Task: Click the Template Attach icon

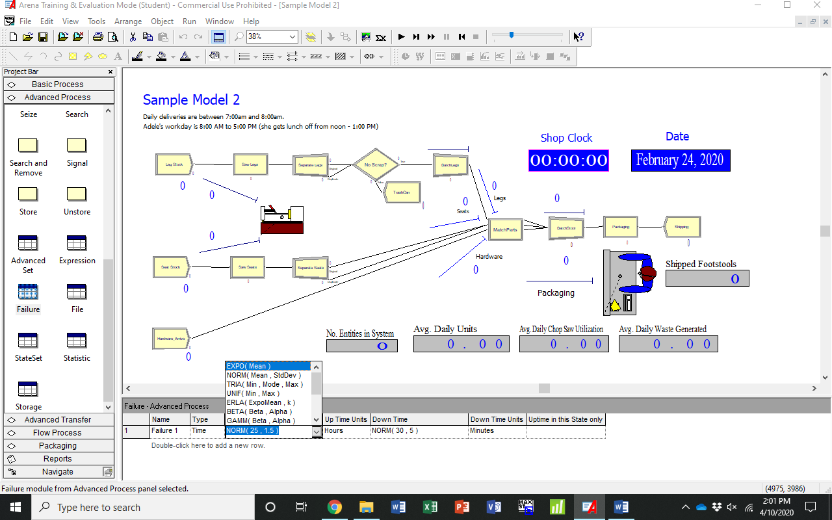Action: coord(62,37)
